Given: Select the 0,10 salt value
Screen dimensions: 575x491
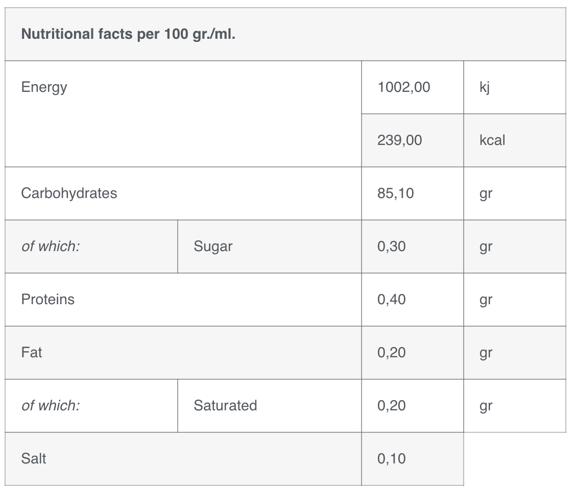Looking at the screenshot, I should (392, 459).
